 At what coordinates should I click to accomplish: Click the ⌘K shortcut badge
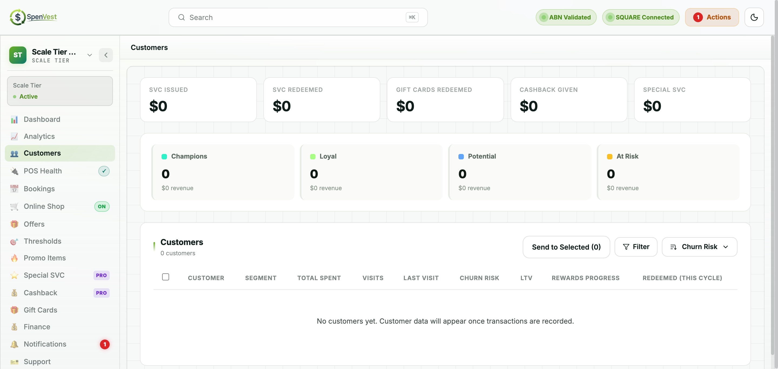(x=412, y=17)
